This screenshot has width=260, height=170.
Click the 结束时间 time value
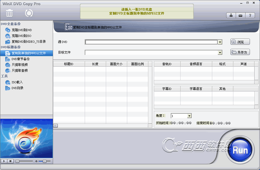[220, 123]
